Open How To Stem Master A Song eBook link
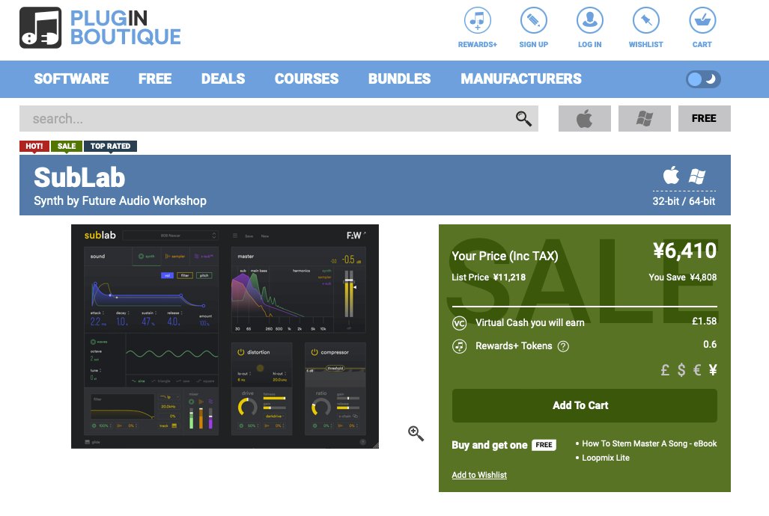This screenshot has width=769, height=516. [x=649, y=443]
